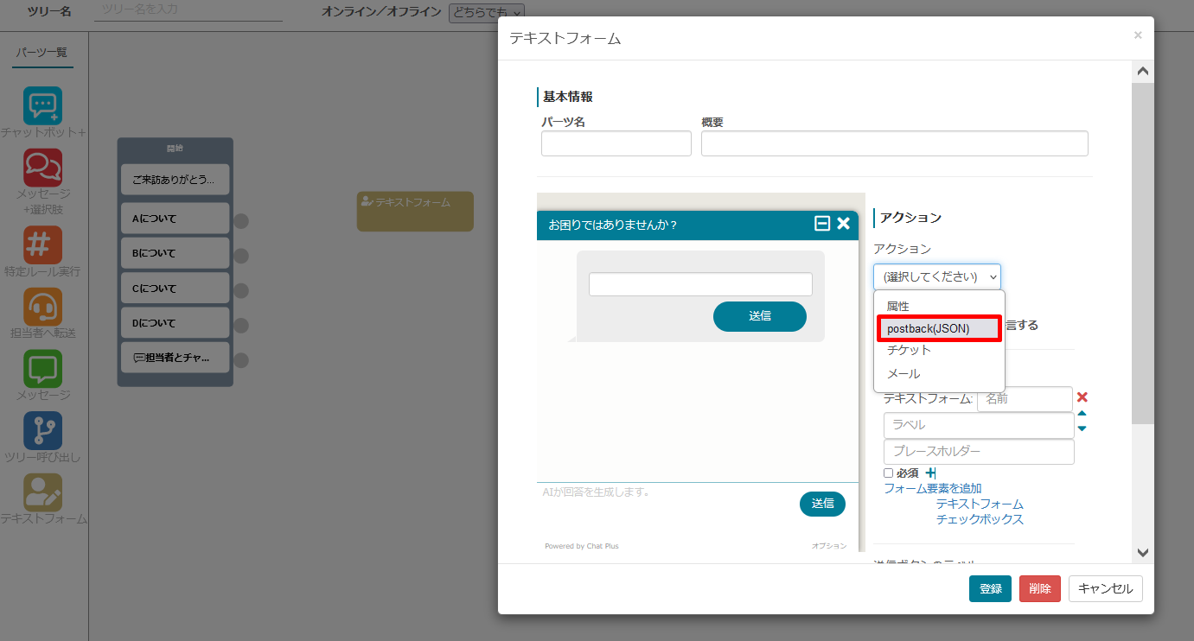The height and width of the screenshot is (641, 1194).
Task: Click the green Message parts icon
Action: (x=43, y=368)
